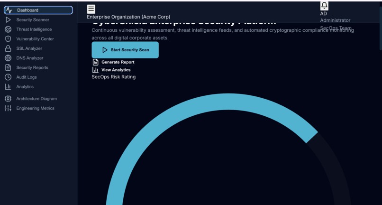
Task: Open Analytics in sidebar
Action: coord(38,87)
